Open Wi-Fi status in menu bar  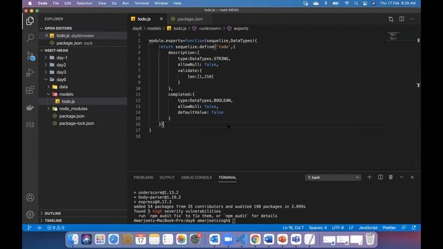[x=346, y=3]
